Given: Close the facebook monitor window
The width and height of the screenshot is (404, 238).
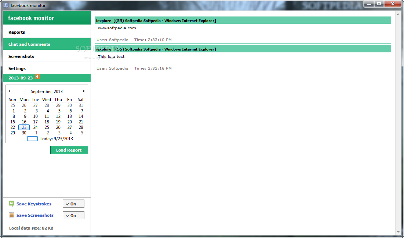Looking at the screenshot, I should [x=393, y=4].
